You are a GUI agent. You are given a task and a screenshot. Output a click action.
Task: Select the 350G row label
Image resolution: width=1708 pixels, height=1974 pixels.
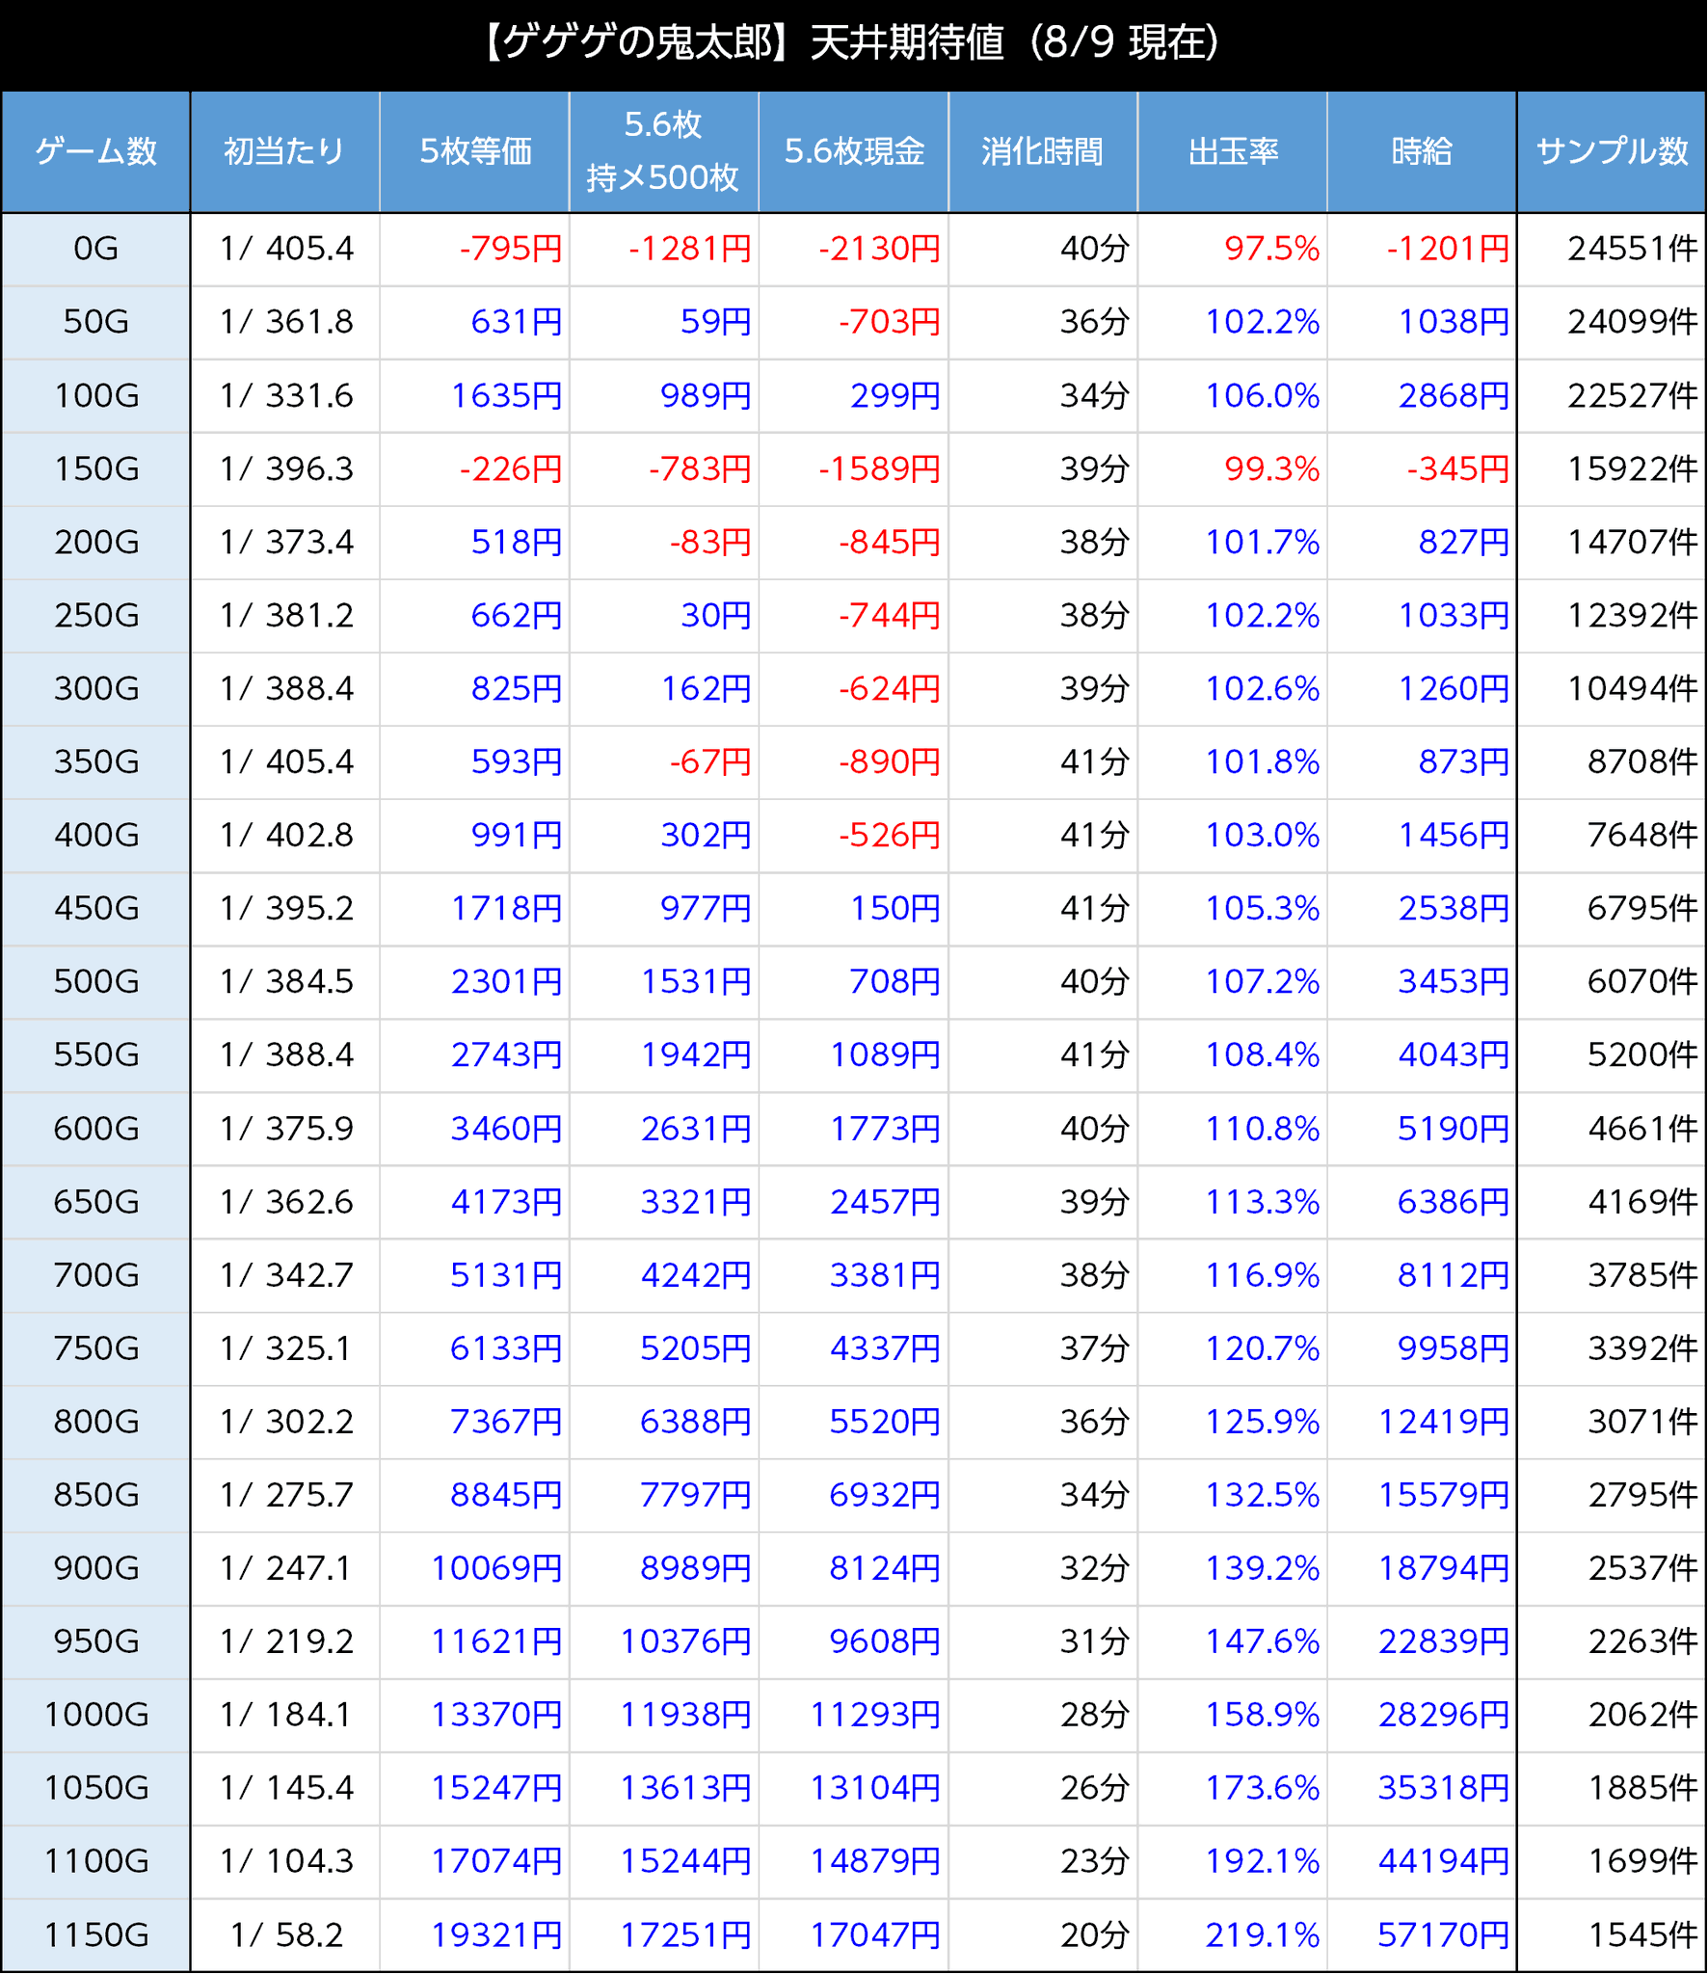point(95,762)
